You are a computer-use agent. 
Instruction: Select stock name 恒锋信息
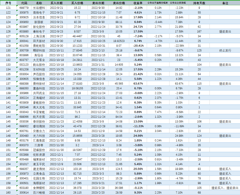pyautogui.click(x=39, y=79)
